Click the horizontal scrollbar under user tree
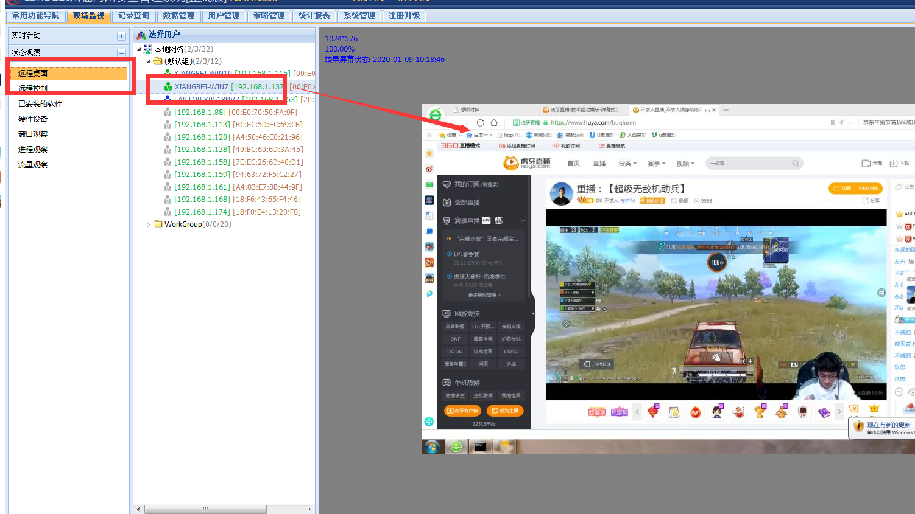Viewport: 915px width, 514px height. click(x=205, y=509)
